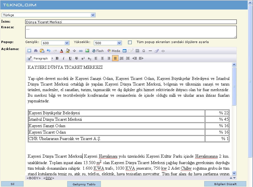Click the page scrollbar up arrow
This screenshot has height=187, width=253.
click(x=250, y=3)
